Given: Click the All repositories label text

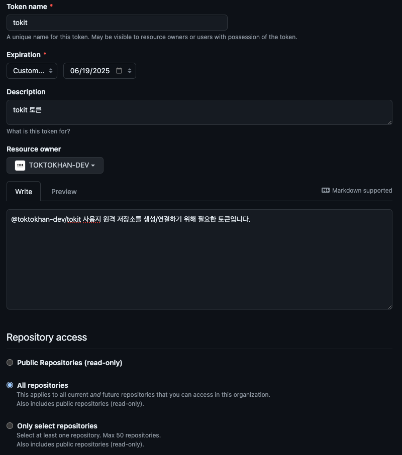Looking at the screenshot, I should point(42,385).
